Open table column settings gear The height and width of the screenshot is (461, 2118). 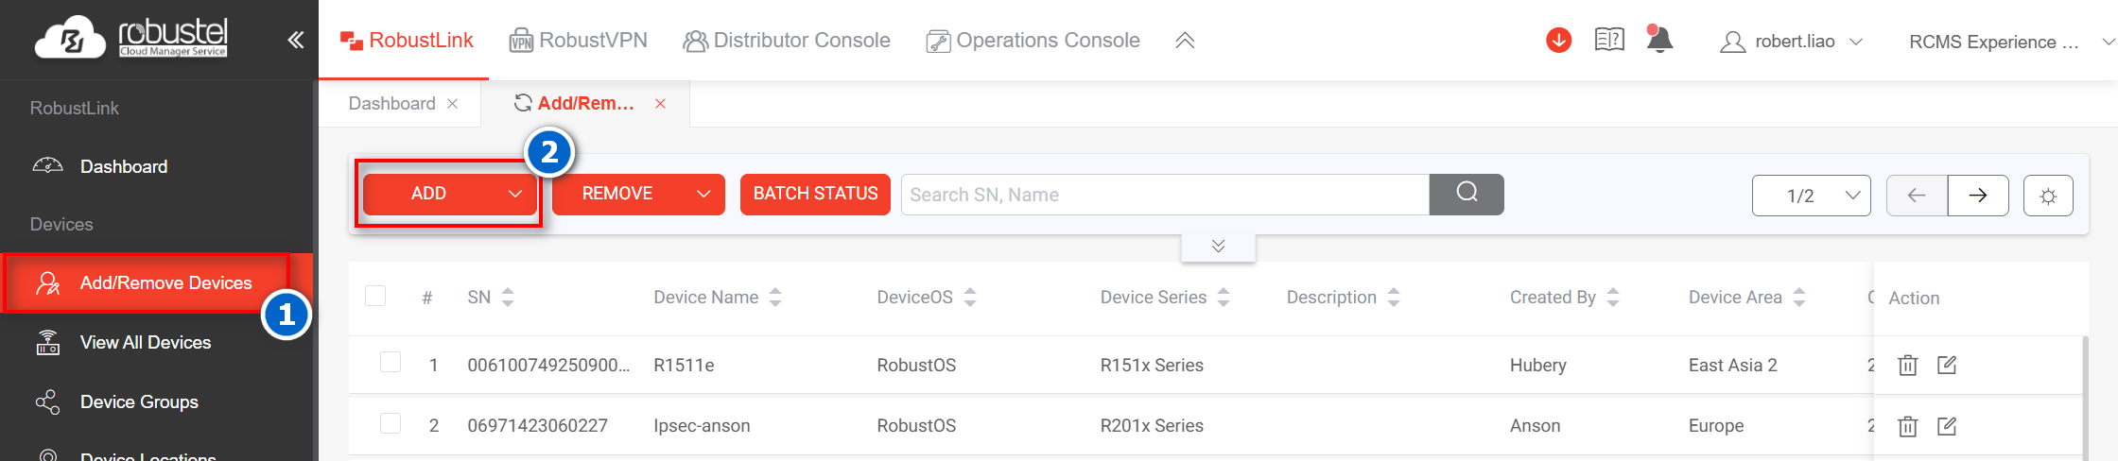click(2048, 196)
